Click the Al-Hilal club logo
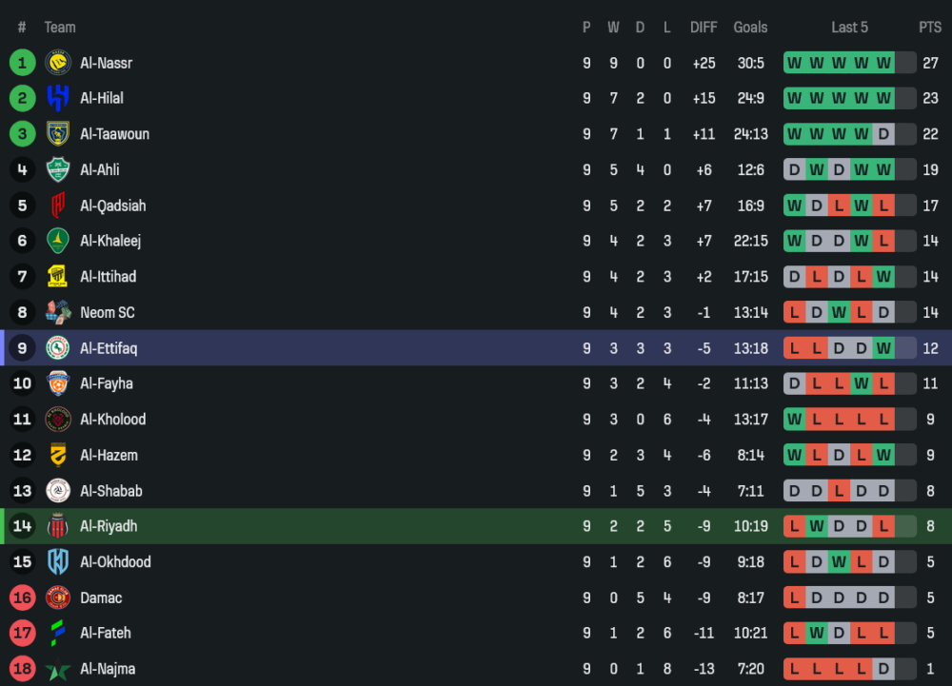952x686 pixels. pyautogui.click(x=58, y=98)
